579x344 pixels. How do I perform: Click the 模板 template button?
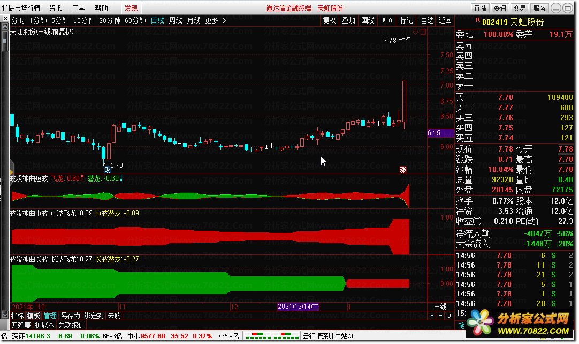coord(34,316)
